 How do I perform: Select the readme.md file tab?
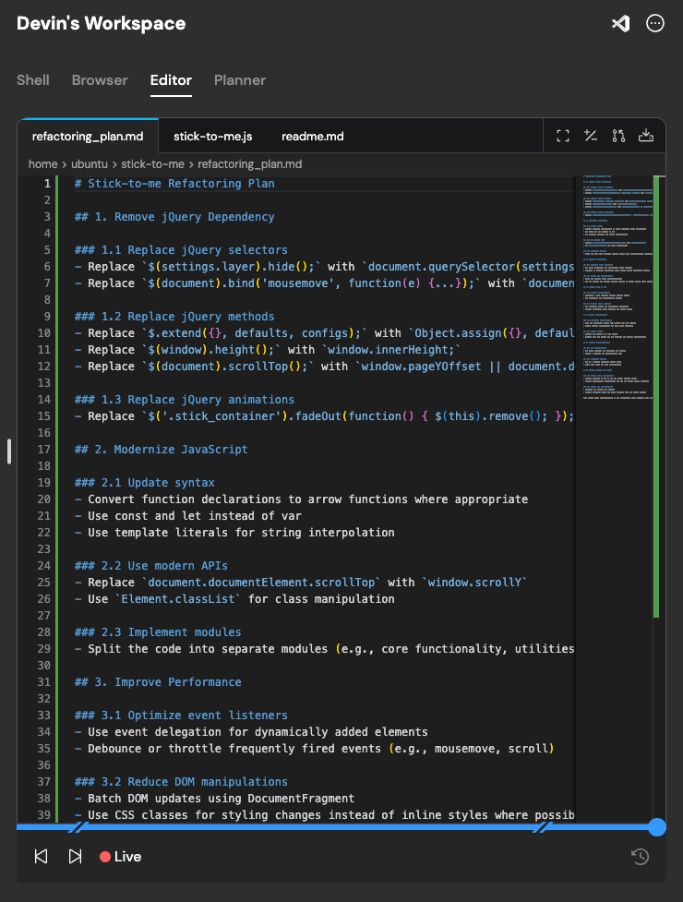[313, 136]
